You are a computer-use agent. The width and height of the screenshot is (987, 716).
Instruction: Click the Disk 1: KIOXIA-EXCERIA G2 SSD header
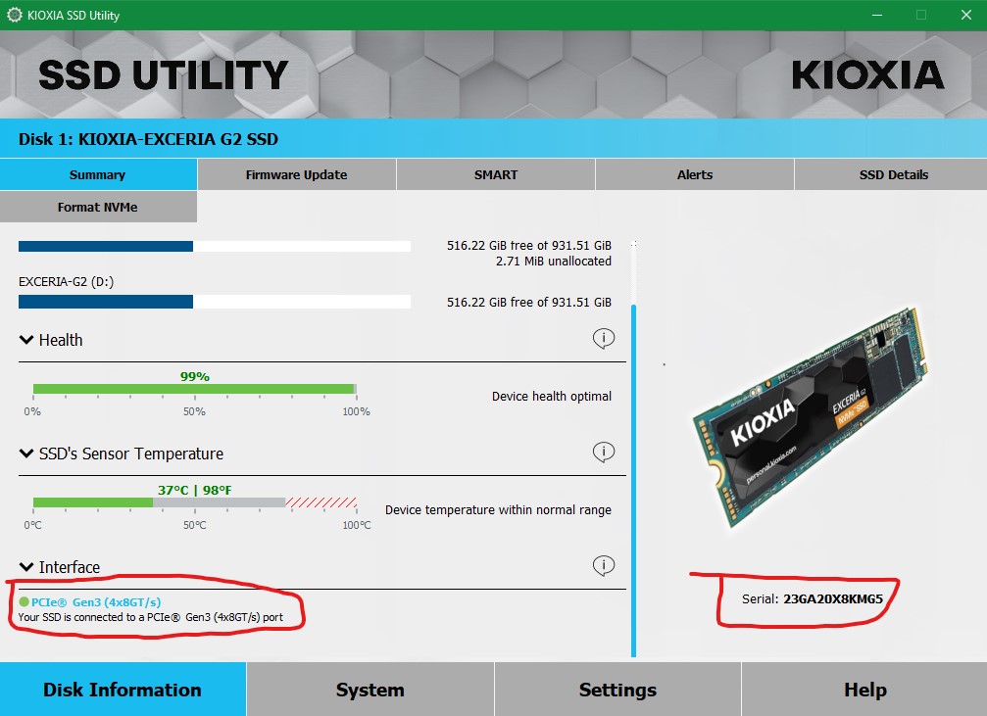click(149, 139)
